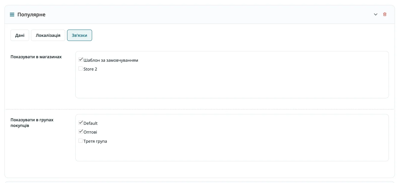Click the hamburger handle beside Популярне
This screenshot has width=400, height=183.
point(12,15)
